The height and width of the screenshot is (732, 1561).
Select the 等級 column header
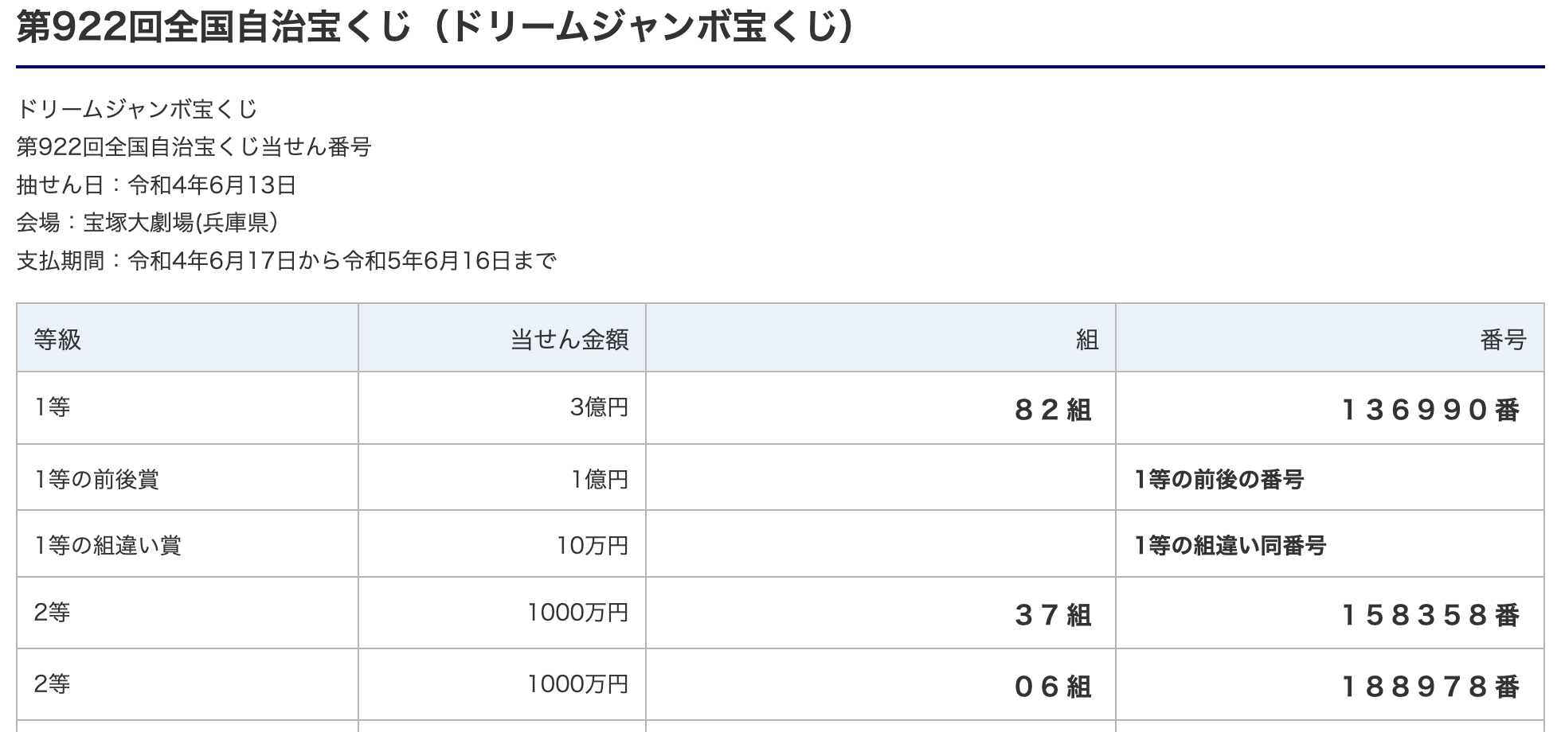coord(57,340)
